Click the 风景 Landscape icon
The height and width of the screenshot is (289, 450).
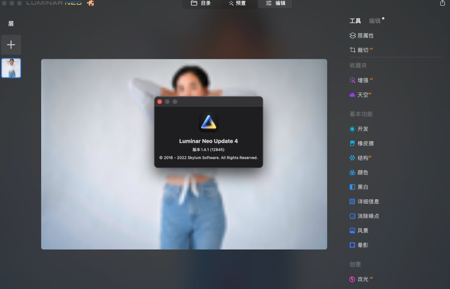click(352, 231)
